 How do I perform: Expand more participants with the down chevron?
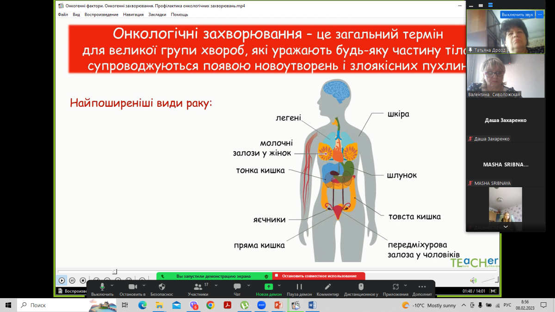tap(506, 227)
